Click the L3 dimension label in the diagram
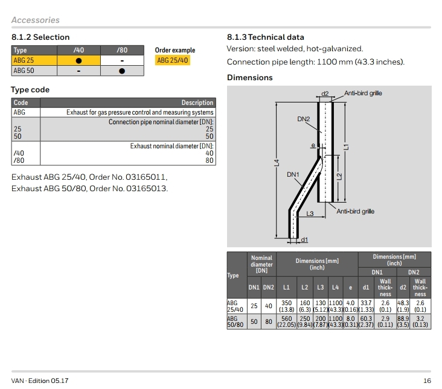 [x=309, y=213]
